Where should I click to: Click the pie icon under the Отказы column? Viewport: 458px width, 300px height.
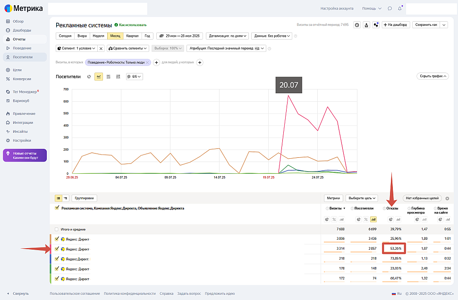coord(390,219)
